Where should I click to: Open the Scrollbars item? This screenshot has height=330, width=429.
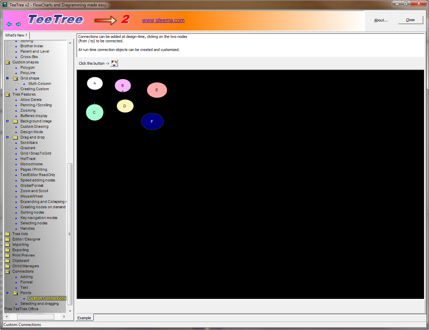tap(29, 143)
